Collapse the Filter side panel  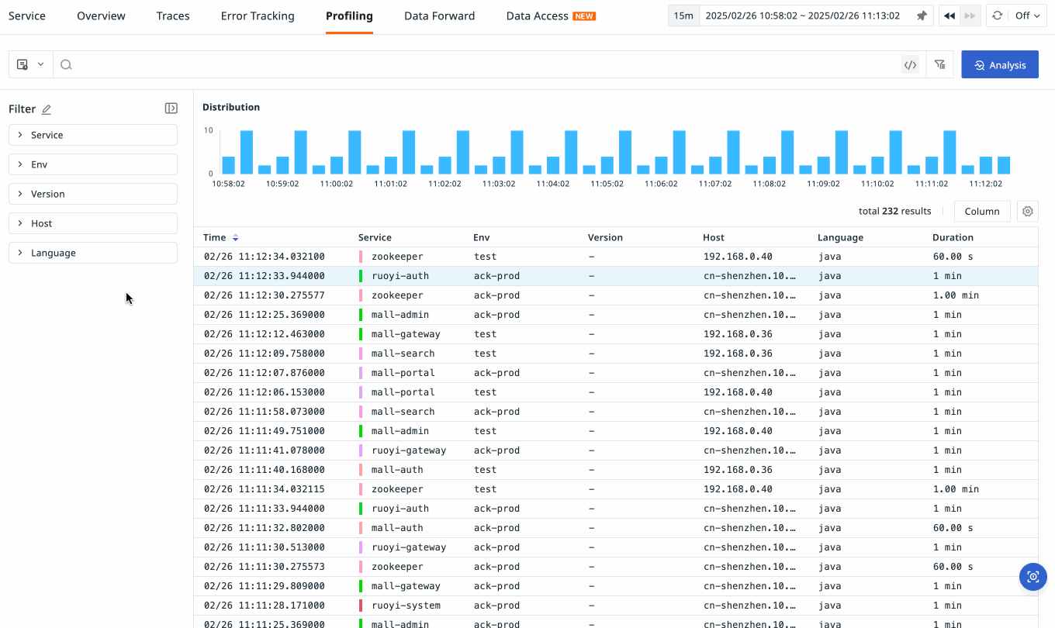pyautogui.click(x=171, y=109)
